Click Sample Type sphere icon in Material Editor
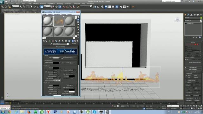203x114 pixels. pos(78,17)
